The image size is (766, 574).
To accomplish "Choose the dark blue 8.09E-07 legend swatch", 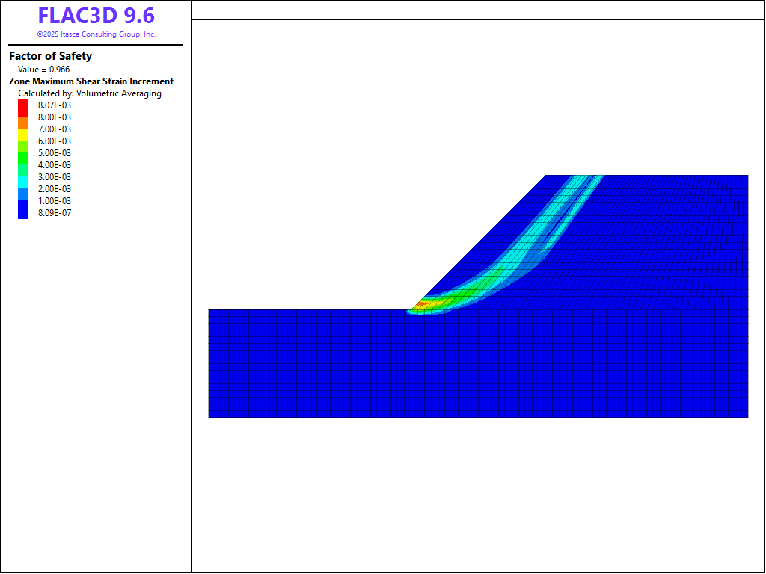I will 22,212.
